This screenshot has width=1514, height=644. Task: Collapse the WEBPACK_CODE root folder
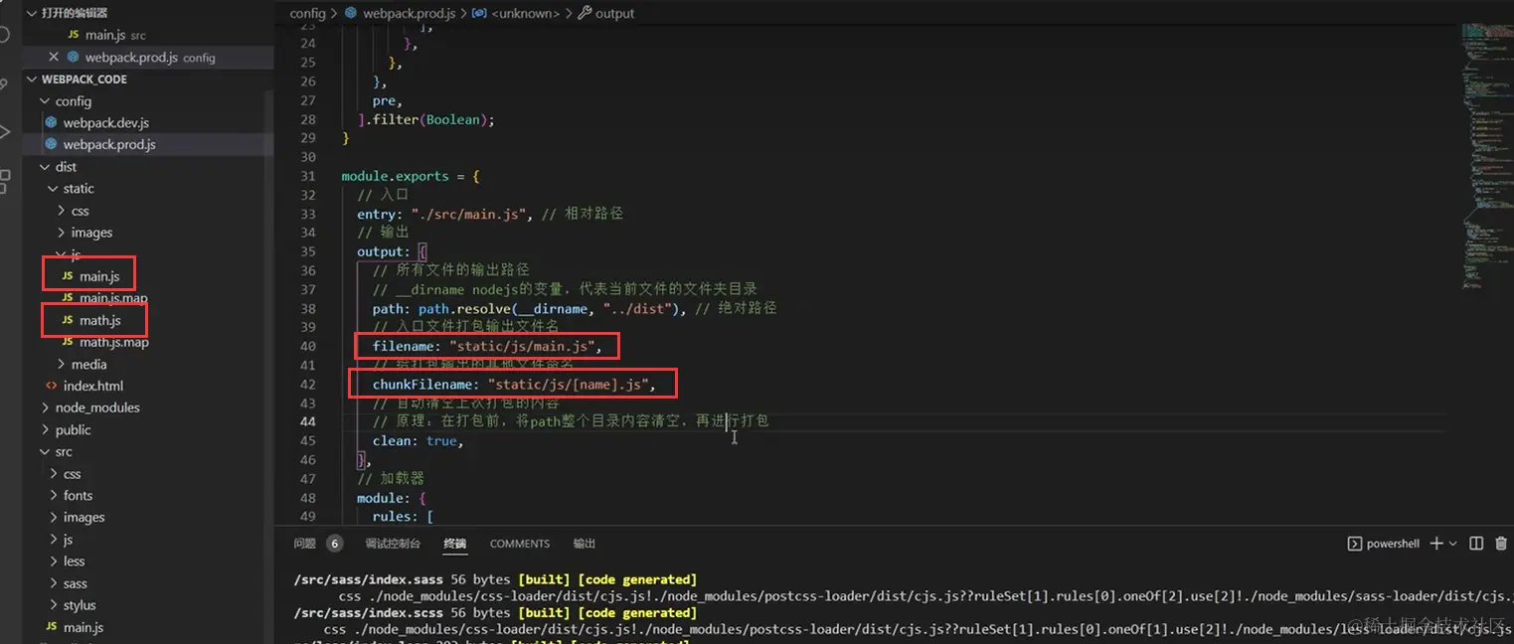[32, 80]
